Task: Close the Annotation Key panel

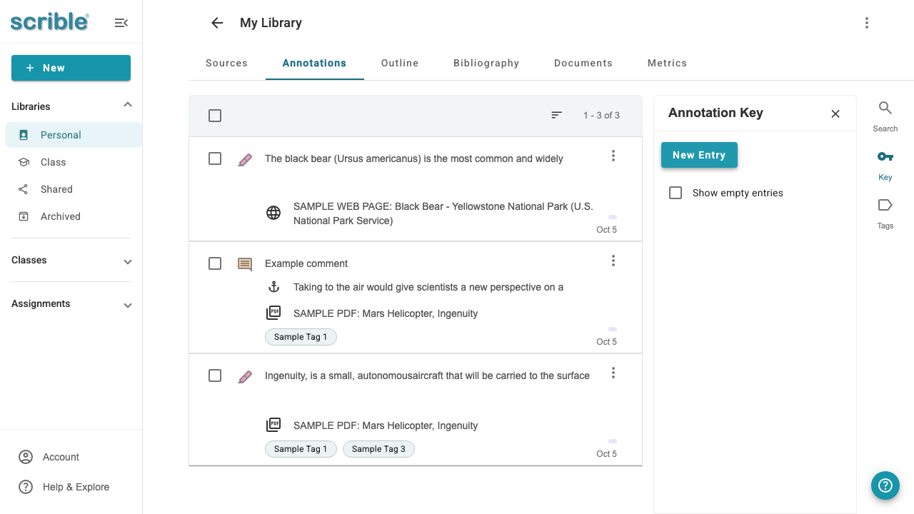Action: [x=835, y=114]
